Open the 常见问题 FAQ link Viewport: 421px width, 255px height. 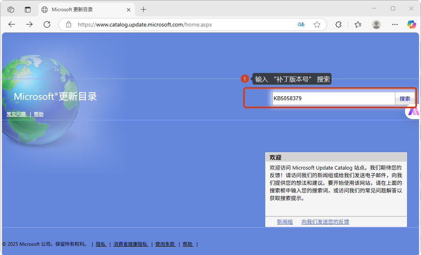click(x=16, y=114)
